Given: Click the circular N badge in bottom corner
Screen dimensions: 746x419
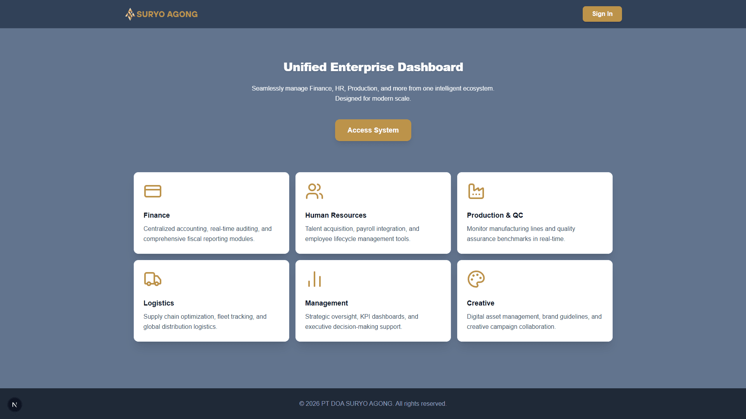Looking at the screenshot, I should coord(15,404).
